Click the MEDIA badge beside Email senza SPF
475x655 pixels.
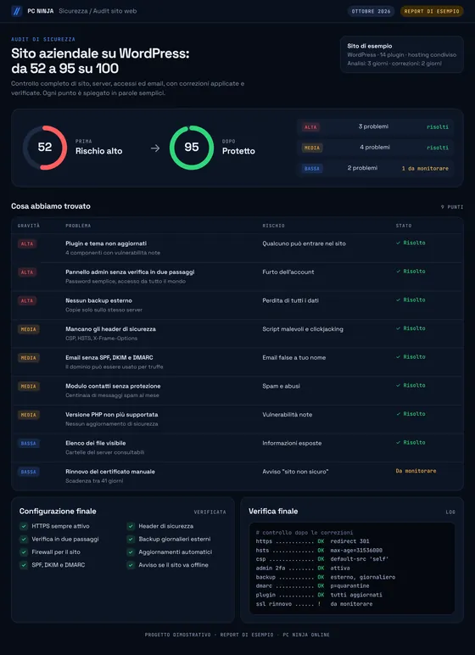[28, 357]
